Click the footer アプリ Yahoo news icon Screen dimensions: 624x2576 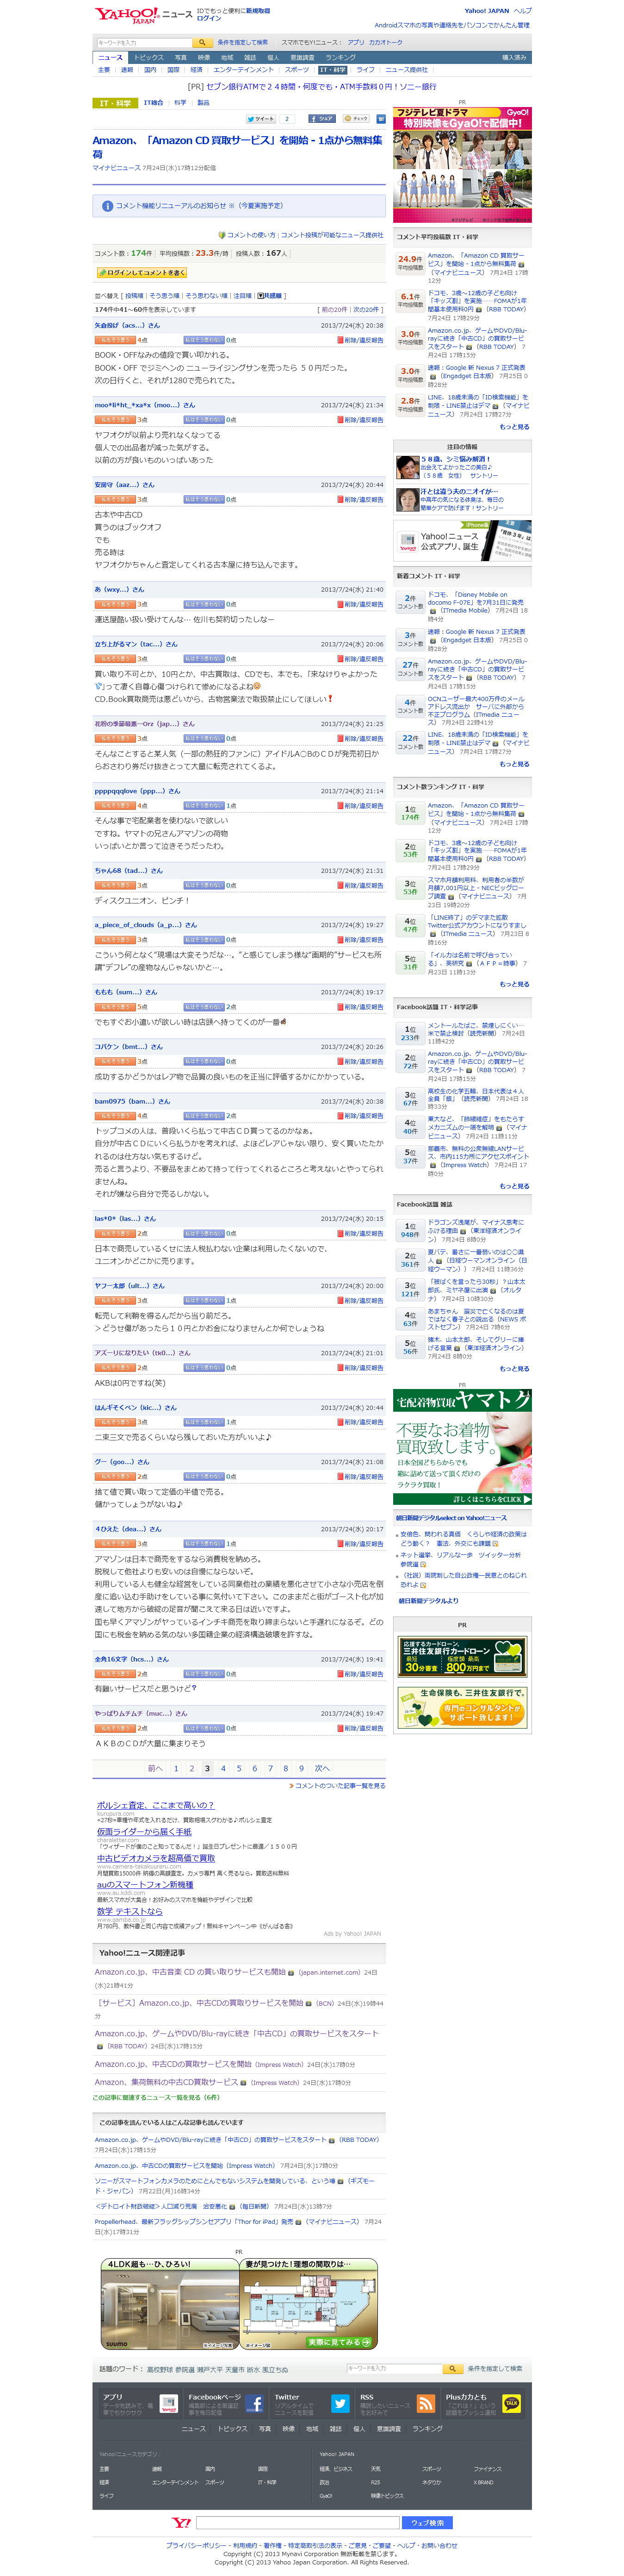[x=169, y=2404]
